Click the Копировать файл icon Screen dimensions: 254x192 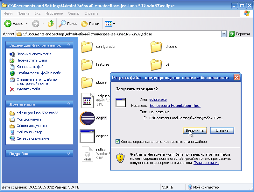pyautogui.click(x=12, y=67)
